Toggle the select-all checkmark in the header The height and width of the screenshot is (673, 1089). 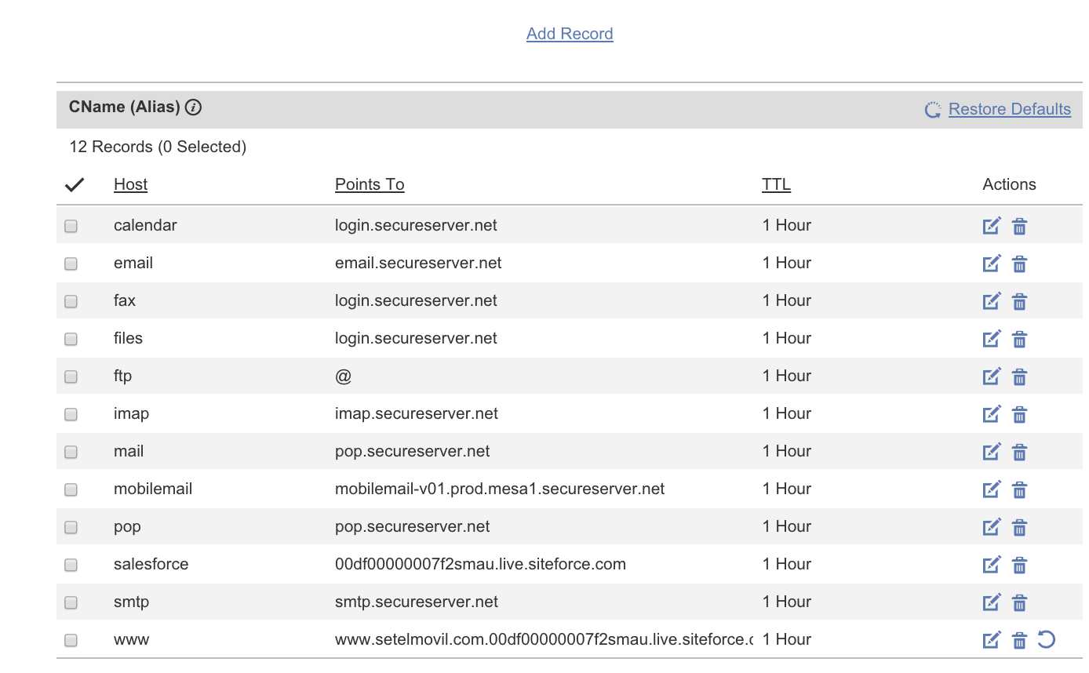75,184
